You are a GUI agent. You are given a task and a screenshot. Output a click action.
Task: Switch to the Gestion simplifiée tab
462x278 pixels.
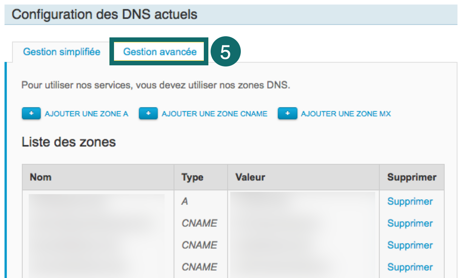[62, 52]
